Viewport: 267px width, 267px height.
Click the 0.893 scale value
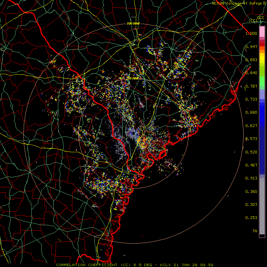[x=251, y=60]
